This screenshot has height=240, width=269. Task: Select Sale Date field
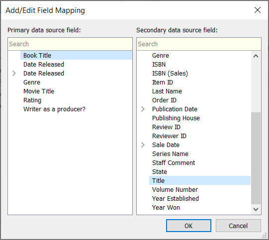(x=166, y=145)
